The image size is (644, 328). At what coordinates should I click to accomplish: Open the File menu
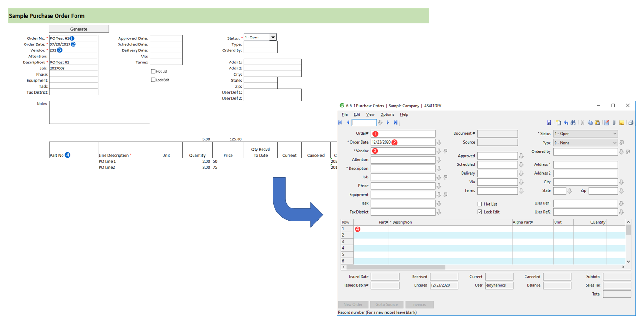pyautogui.click(x=344, y=114)
